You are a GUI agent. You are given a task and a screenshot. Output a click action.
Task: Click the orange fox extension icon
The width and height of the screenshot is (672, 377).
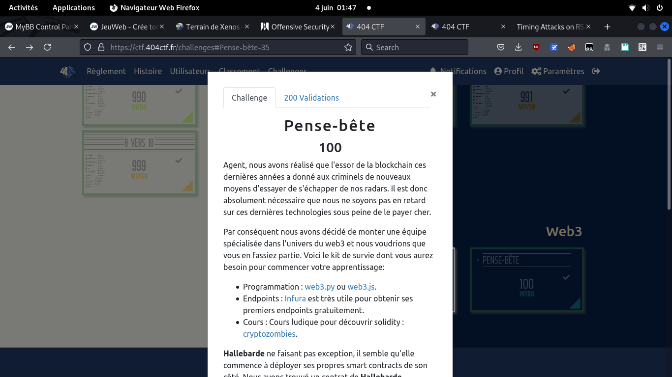[572, 47]
